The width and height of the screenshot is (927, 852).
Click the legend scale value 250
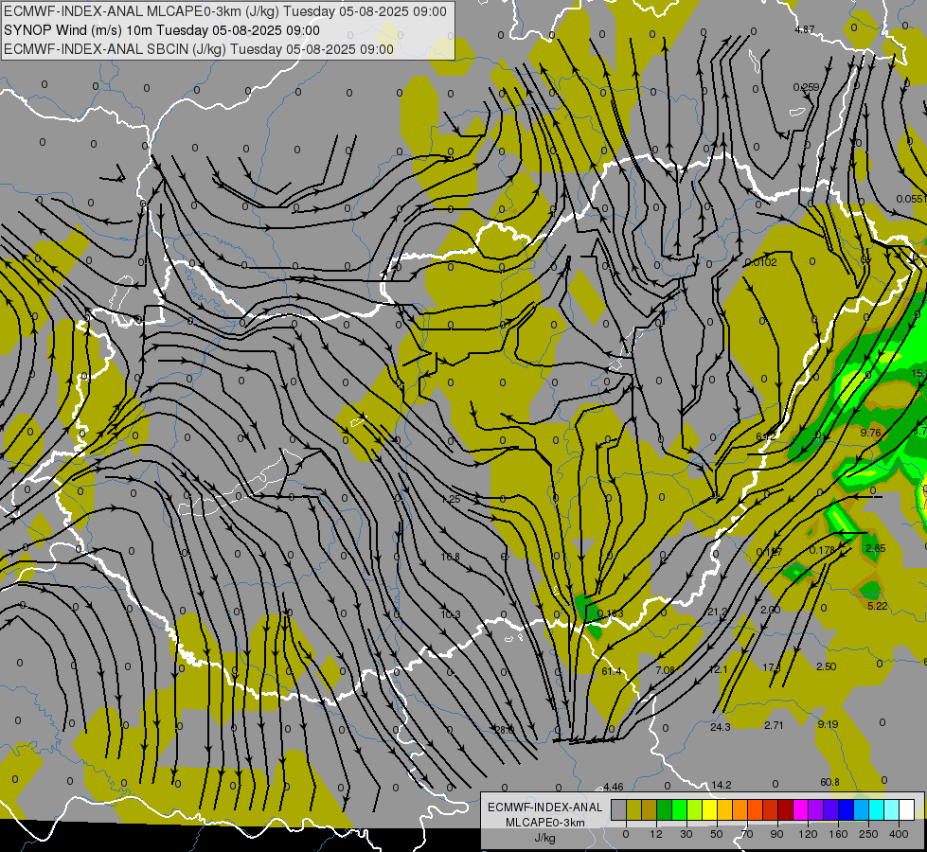pyautogui.click(x=868, y=834)
